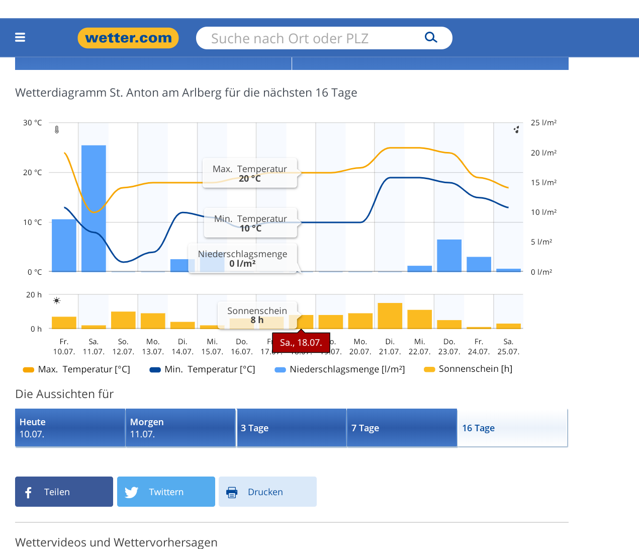Open the 3 Tage forecast tab
The width and height of the screenshot is (639, 549).
point(291,428)
